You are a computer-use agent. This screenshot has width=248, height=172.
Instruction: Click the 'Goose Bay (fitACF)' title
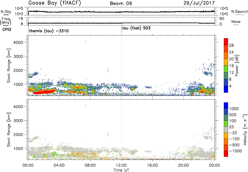click(55, 3)
